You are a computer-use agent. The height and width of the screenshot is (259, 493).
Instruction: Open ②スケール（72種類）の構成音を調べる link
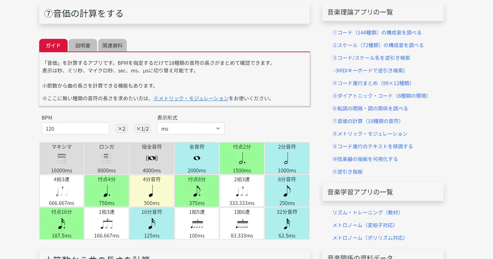click(x=378, y=45)
